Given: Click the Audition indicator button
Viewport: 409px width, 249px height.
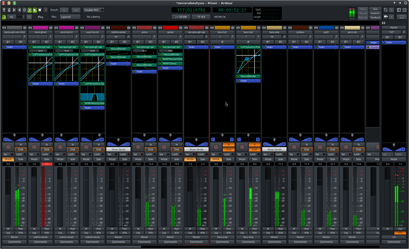Looking at the screenshot, I should (375, 13).
